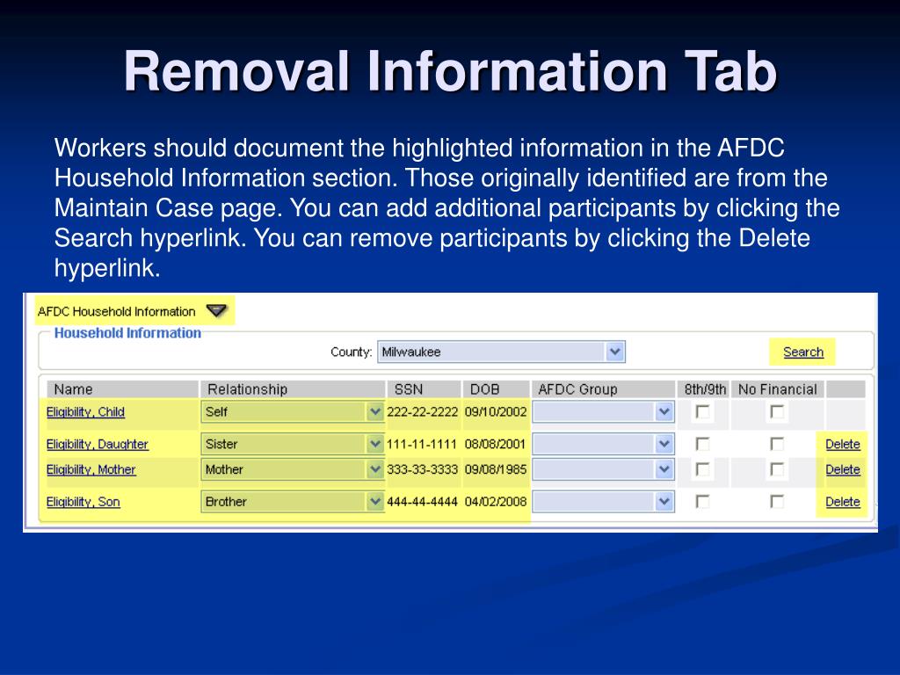Click the Relationship column header
Viewport: 900px width, 675px height.
coord(293,389)
